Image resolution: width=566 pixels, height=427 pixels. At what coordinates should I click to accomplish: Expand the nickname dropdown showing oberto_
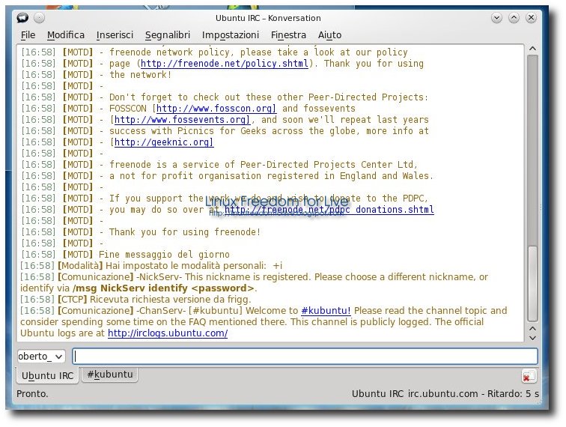click(x=41, y=357)
